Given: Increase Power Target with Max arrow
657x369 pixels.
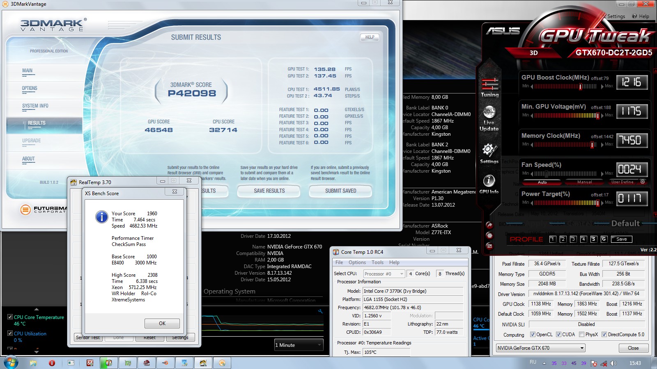Looking at the screenshot, I should point(602,203).
